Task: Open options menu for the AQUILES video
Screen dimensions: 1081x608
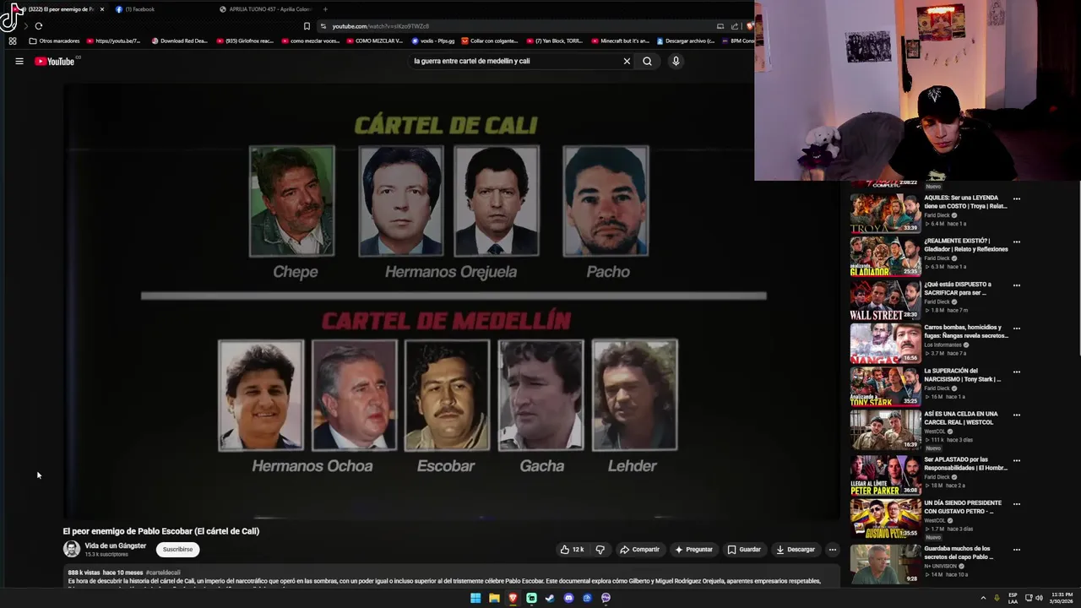Action: (x=1016, y=199)
